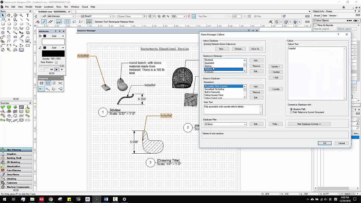
Task: Expand the Attributes palette bottom arrow
Action: tap(52, 73)
